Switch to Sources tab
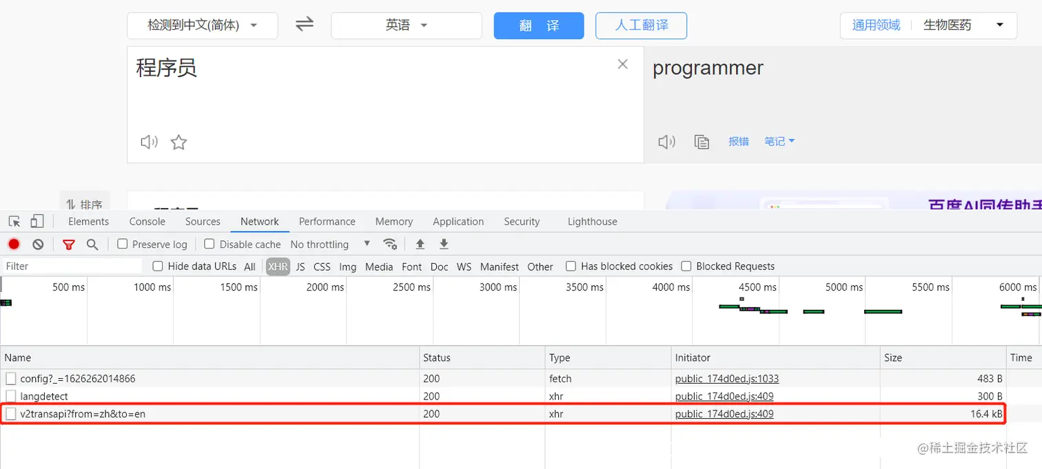The height and width of the screenshot is (469, 1042). 203,222
